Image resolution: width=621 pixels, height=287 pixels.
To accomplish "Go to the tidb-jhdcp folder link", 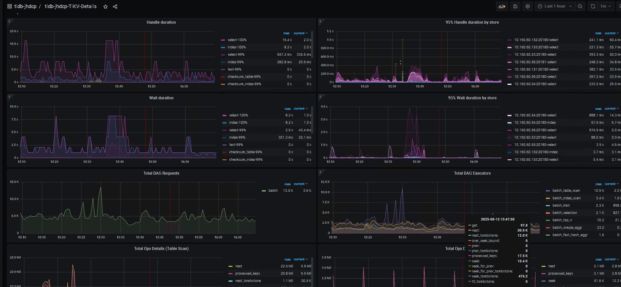I will point(25,6).
